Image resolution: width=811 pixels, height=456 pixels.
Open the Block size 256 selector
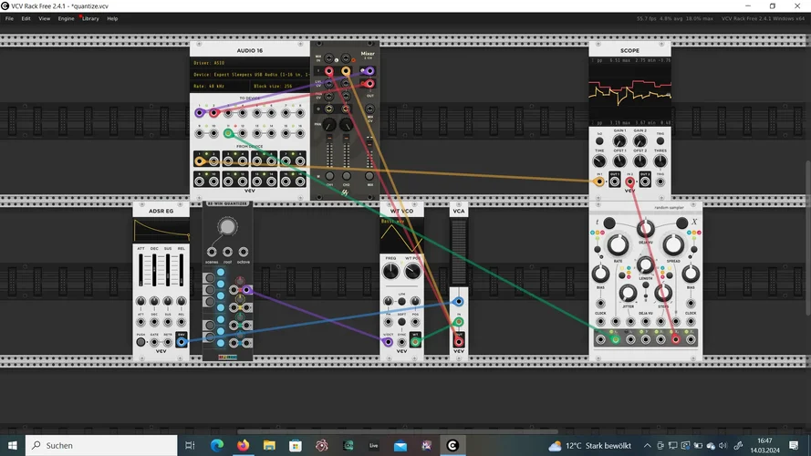click(x=280, y=86)
